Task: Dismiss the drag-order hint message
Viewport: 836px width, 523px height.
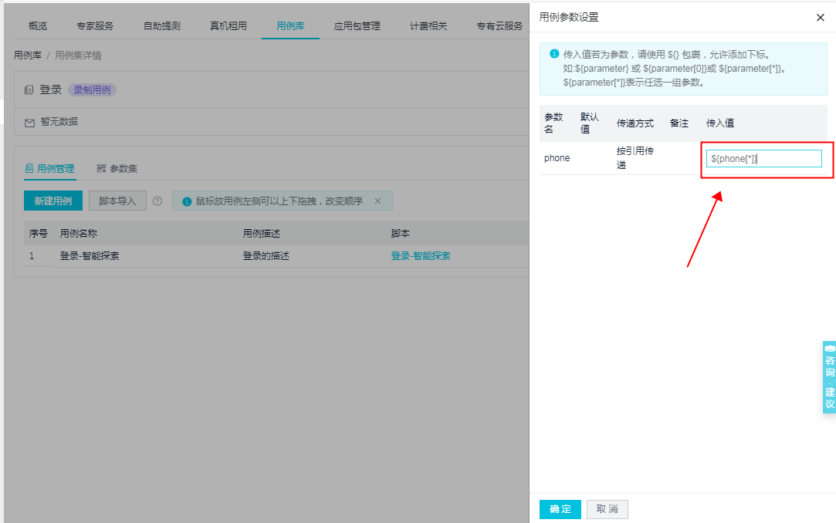Action: (377, 201)
